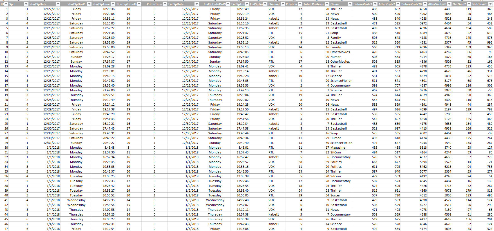Select the AfterVisits20 value 6215
The image size is (494, 231).
[439, 167]
